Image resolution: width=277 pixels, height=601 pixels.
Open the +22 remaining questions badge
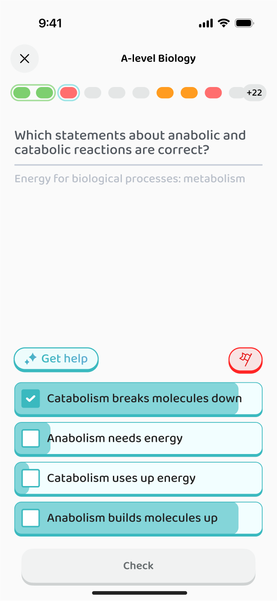coord(254,93)
